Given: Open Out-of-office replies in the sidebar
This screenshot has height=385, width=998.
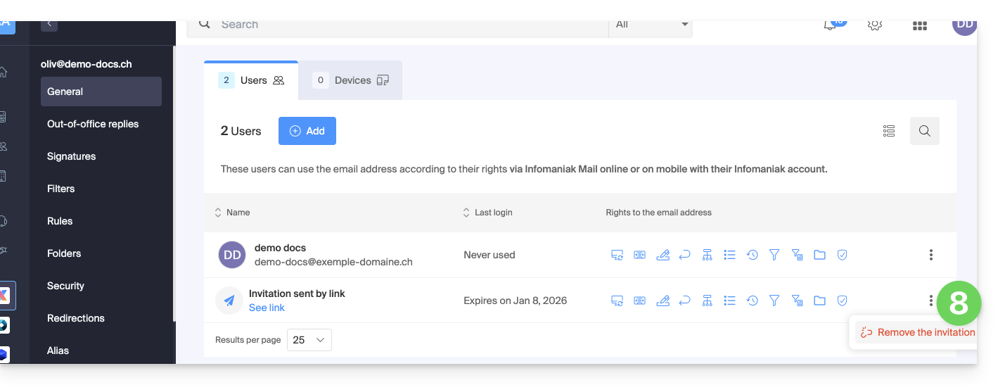Looking at the screenshot, I should coord(93,124).
